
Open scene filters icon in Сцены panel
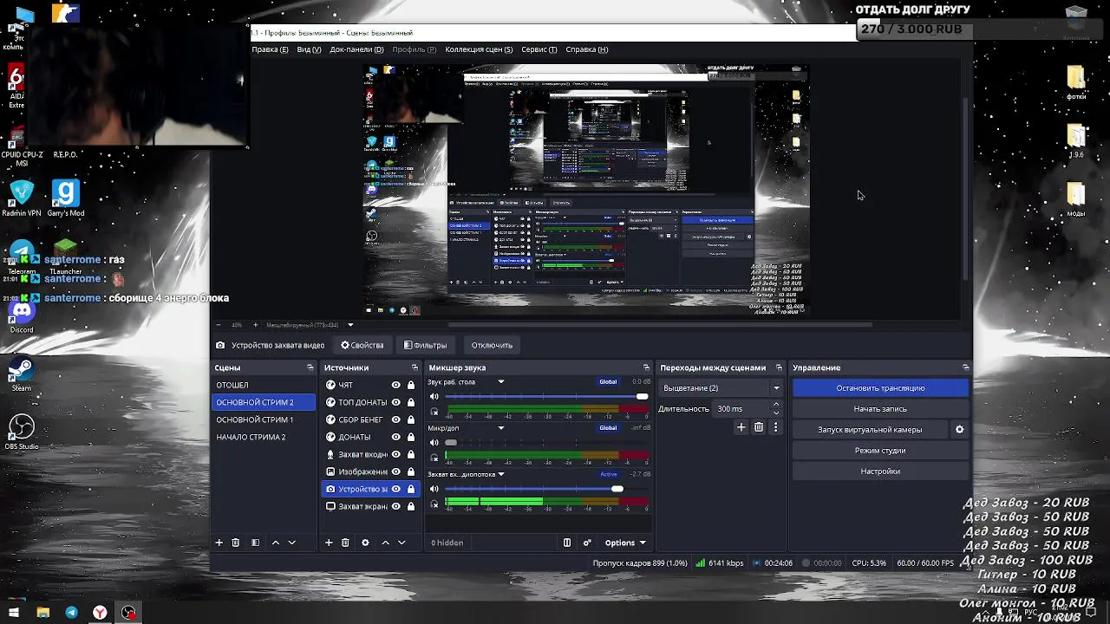point(255,543)
